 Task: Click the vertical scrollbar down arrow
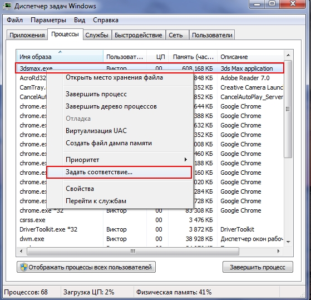[x=288, y=242]
